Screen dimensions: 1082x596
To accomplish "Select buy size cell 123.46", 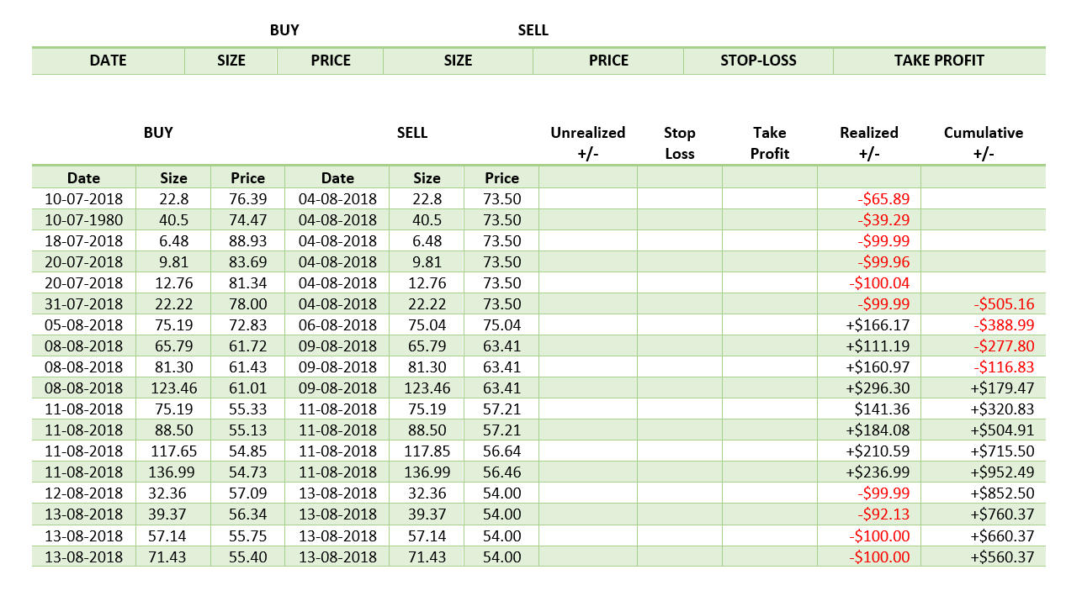I will 174,388.
